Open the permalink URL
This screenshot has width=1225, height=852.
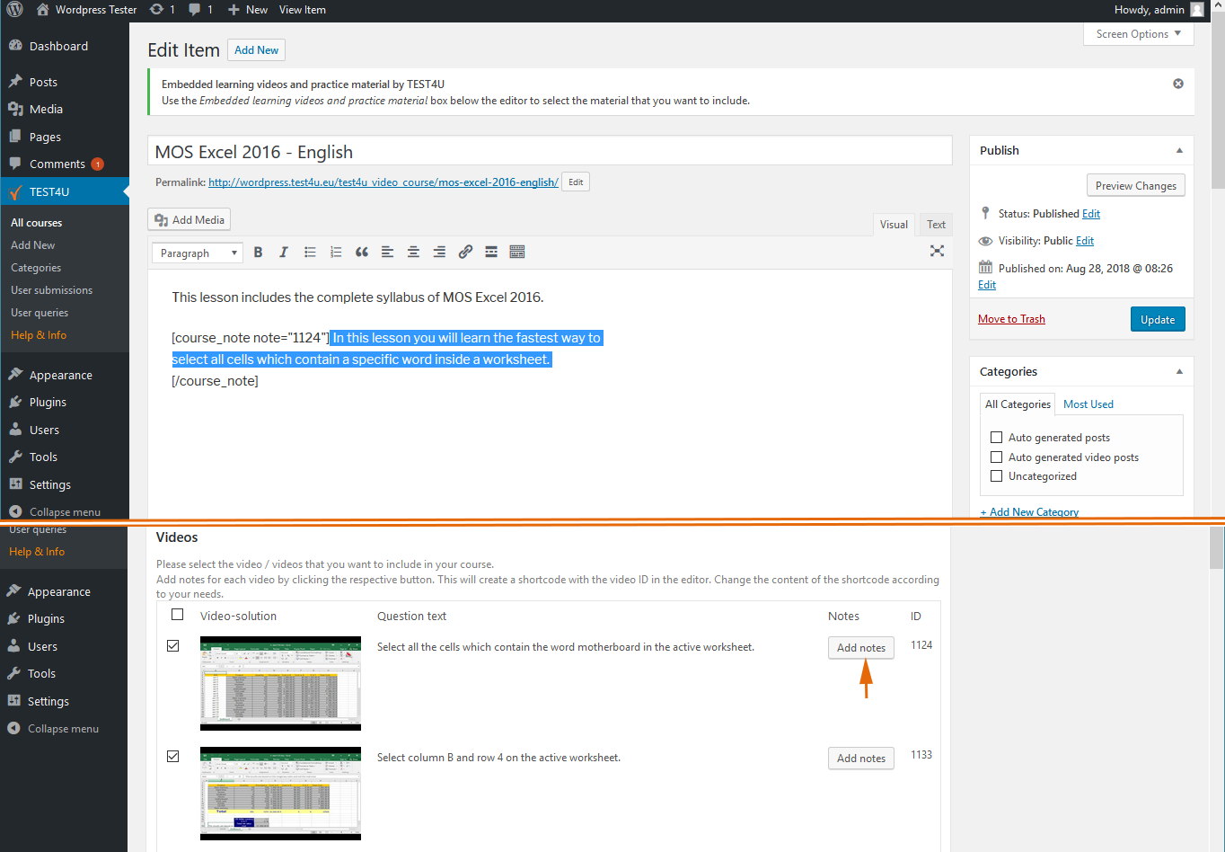(383, 182)
